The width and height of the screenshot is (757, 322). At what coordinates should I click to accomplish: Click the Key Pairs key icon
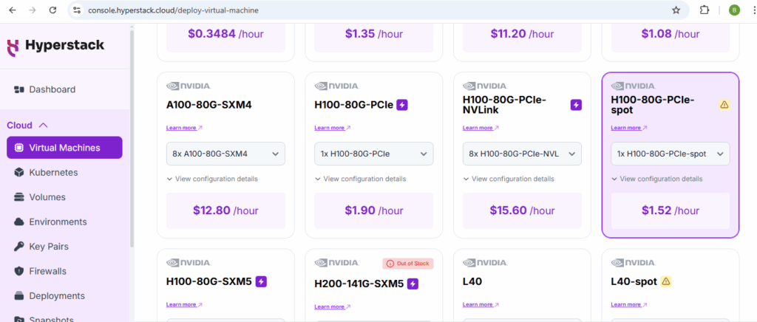click(19, 247)
